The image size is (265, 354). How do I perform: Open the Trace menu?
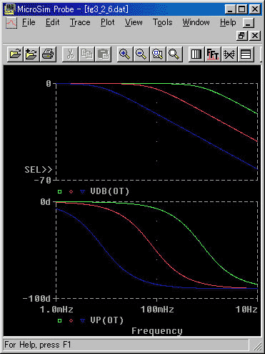pos(80,22)
